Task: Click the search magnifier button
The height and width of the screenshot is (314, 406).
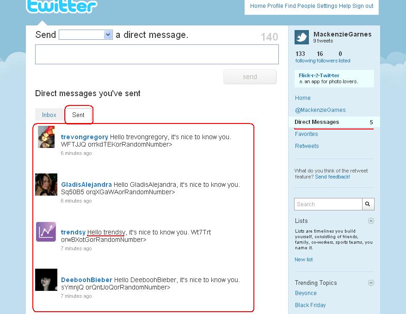Action: tap(368, 204)
